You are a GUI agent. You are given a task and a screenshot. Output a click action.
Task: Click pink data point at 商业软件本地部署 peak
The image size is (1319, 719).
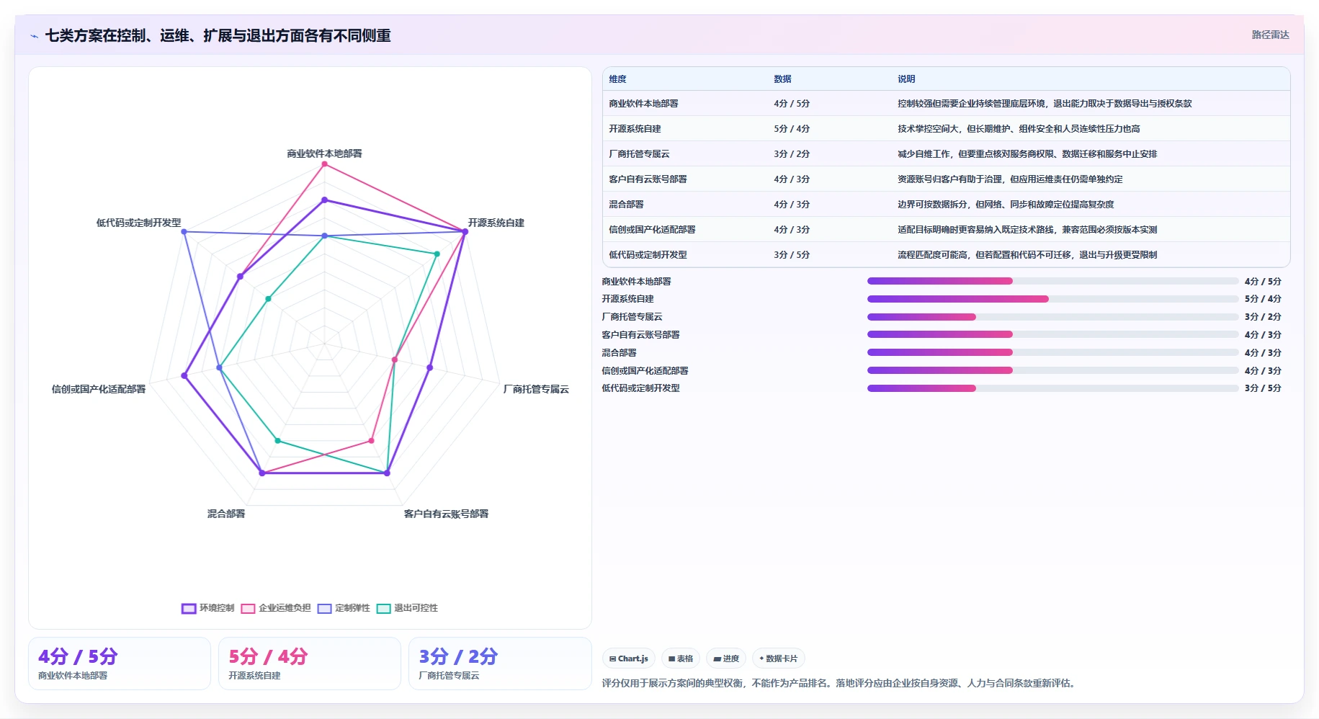pos(324,164)
